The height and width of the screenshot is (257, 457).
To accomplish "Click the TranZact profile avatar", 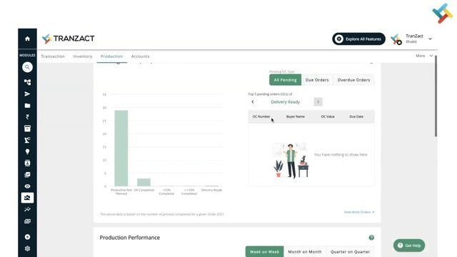I will click(x=396, y=39).
